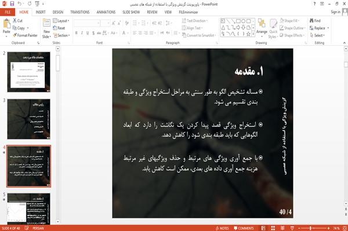The height and width of the screenshot is (231, 348).
Task: Click Find binoculars in Editing group
Action: click(315, 21)
